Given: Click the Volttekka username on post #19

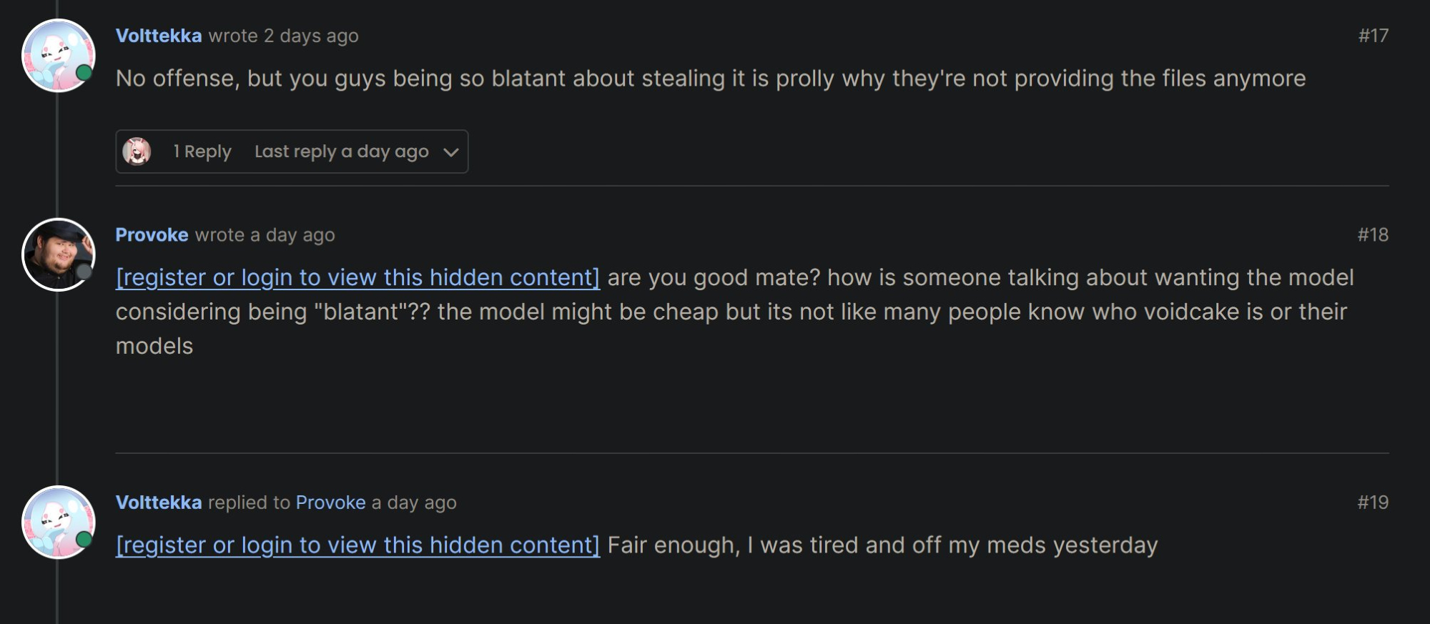Looking at the screenshot, I should tap(159, 502).
